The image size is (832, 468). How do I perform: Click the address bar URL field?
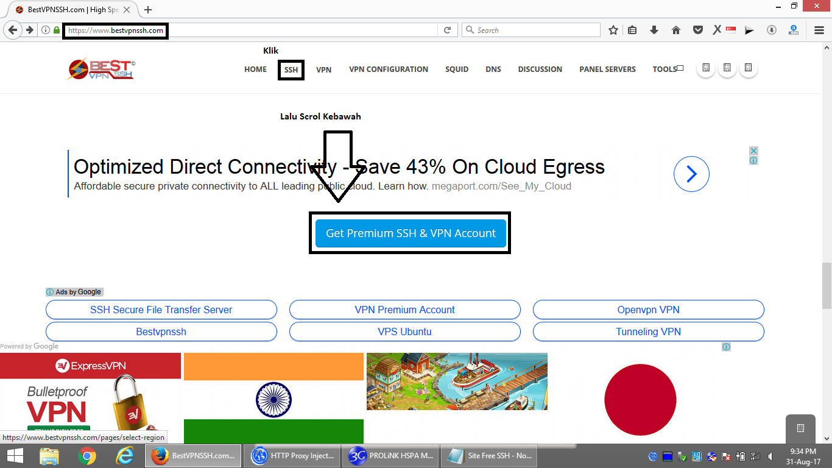(250, 30)
